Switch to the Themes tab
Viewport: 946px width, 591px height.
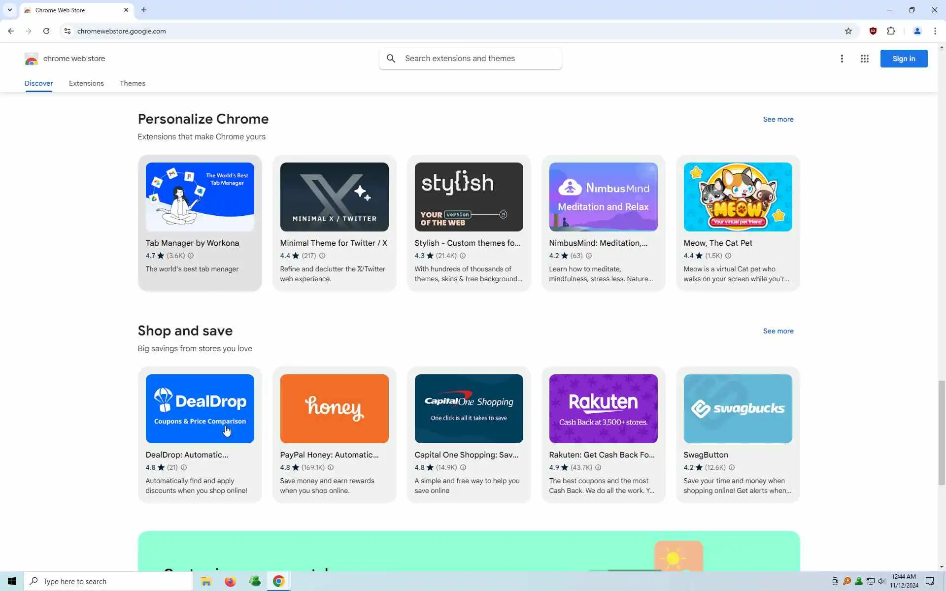click(x=132, y=83)
